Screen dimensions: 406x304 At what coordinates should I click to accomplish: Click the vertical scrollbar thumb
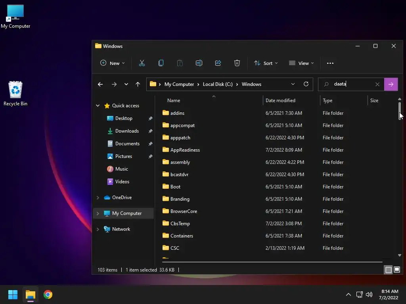click(400, 111)
